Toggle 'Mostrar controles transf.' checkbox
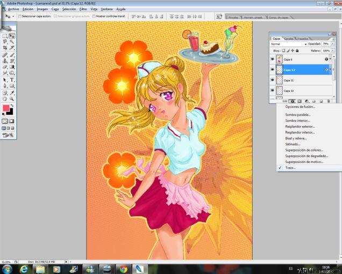This screenshot has width=342, height=274. coord(94,16)
